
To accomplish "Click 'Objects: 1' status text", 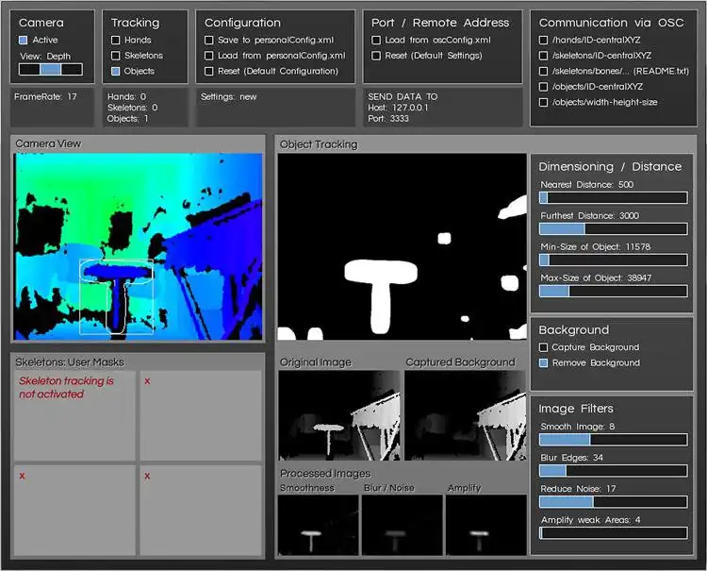I will coord(127,118).
